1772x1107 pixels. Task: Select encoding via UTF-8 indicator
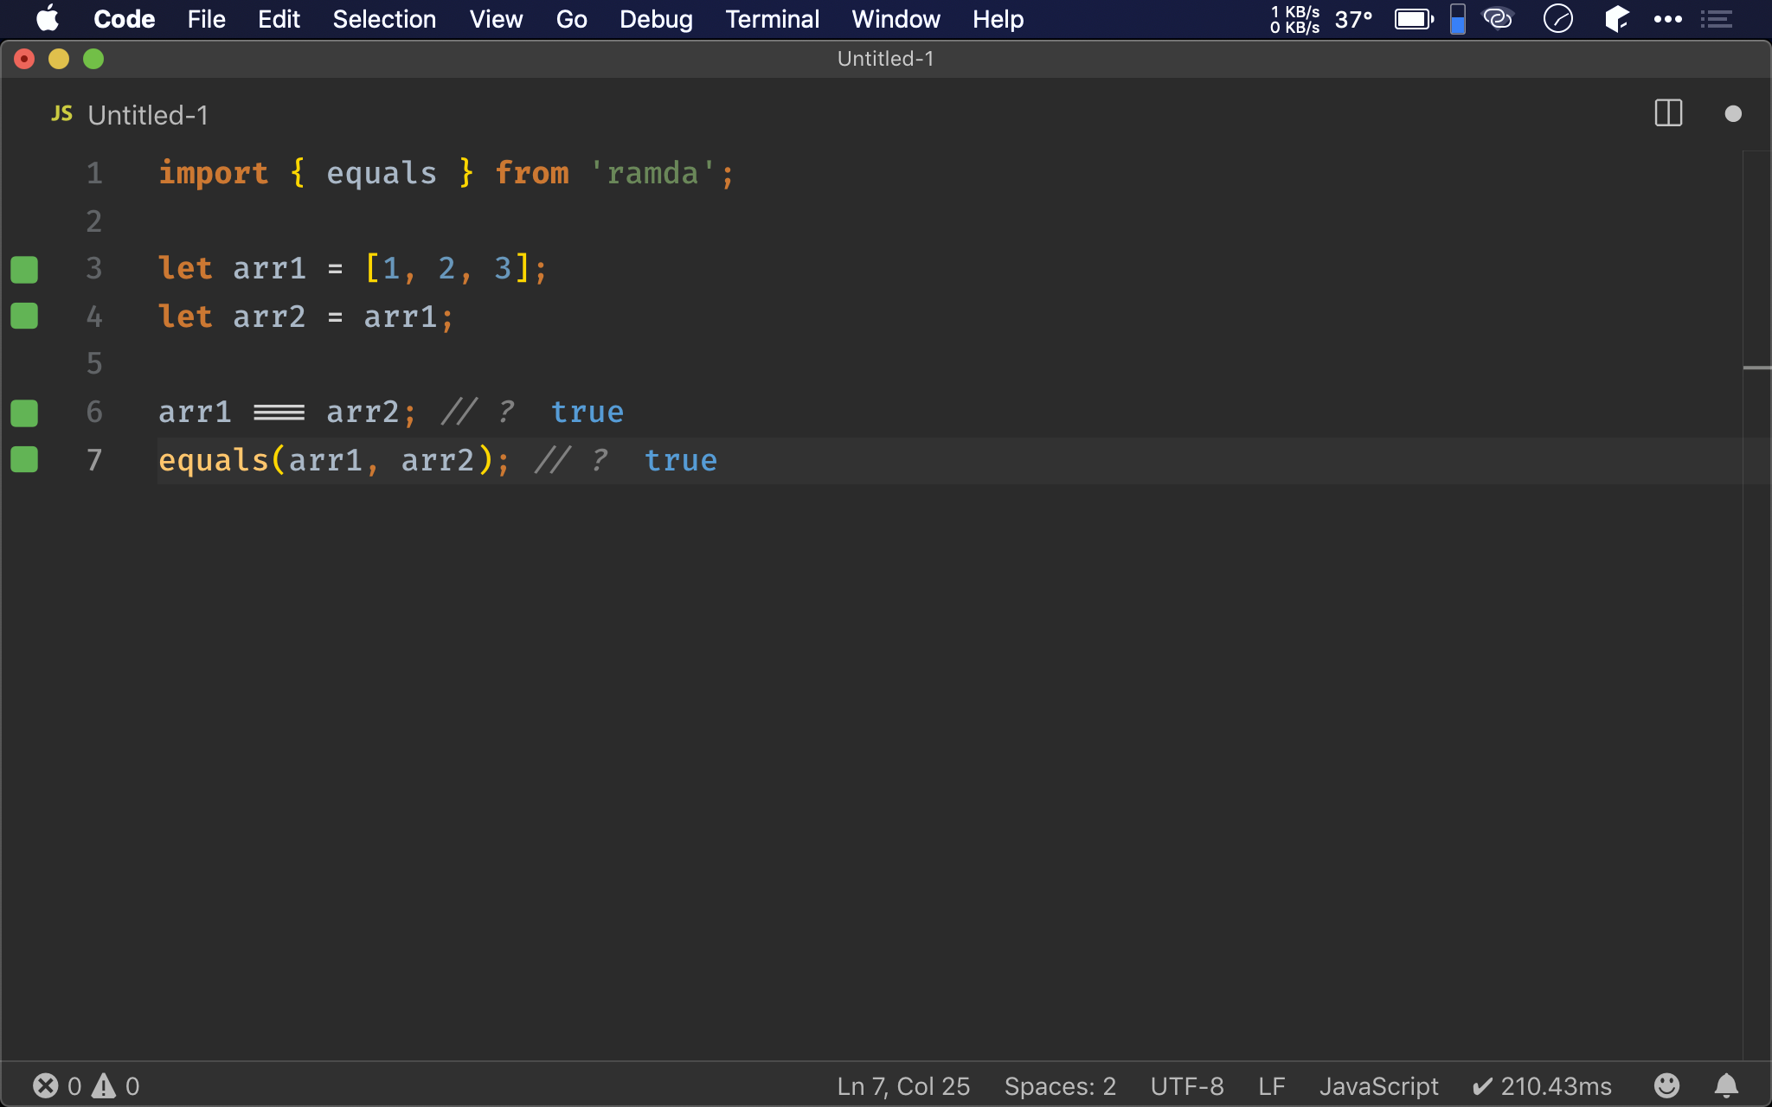click(x=1186, y=1085)
